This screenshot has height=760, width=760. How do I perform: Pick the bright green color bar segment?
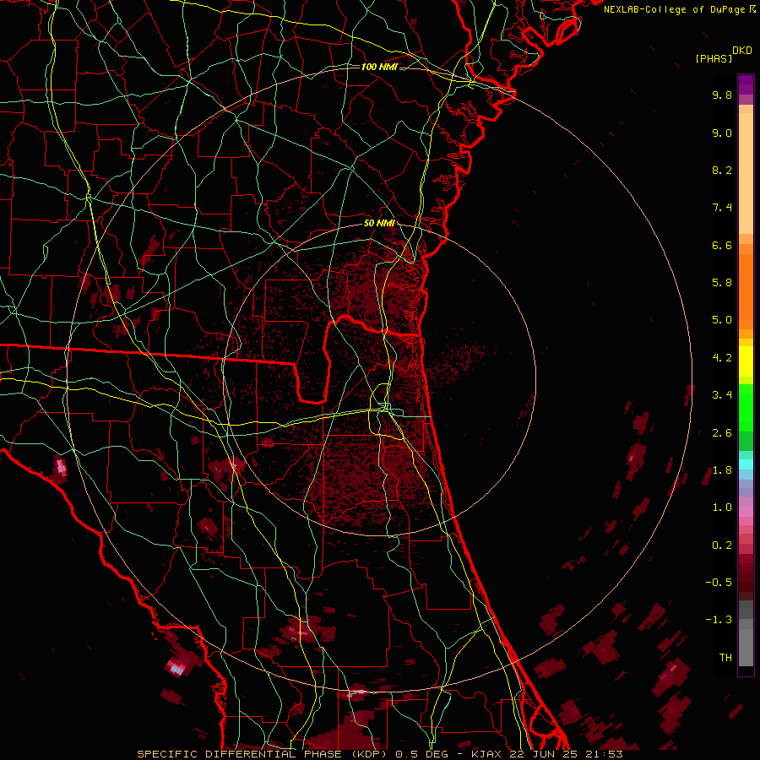(746, 407)
